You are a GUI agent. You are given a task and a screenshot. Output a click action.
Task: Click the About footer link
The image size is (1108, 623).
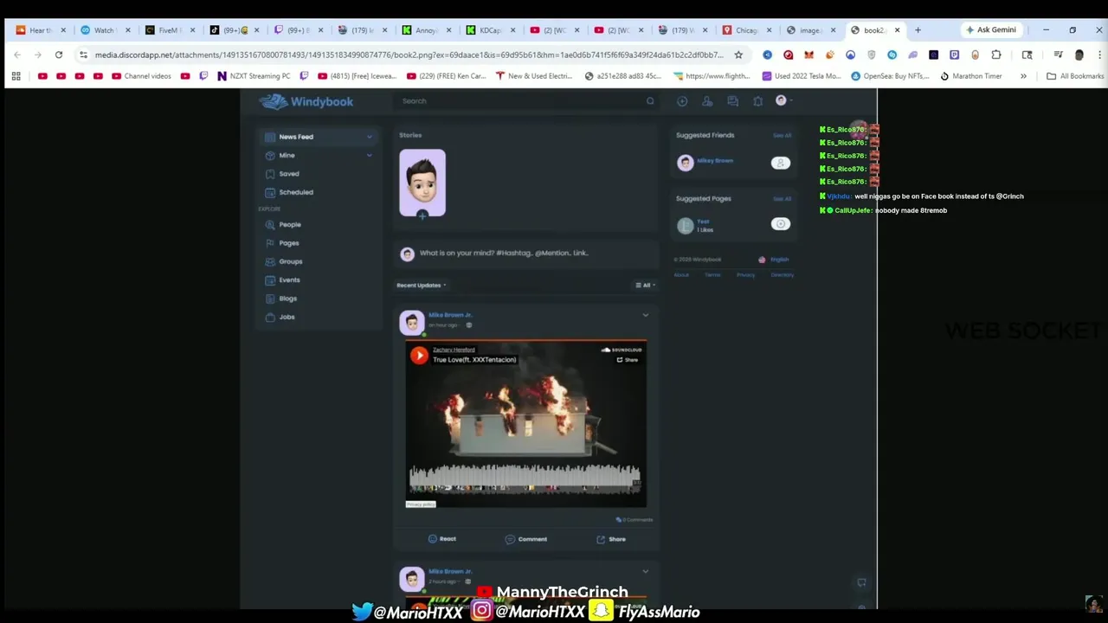(681, 275)
